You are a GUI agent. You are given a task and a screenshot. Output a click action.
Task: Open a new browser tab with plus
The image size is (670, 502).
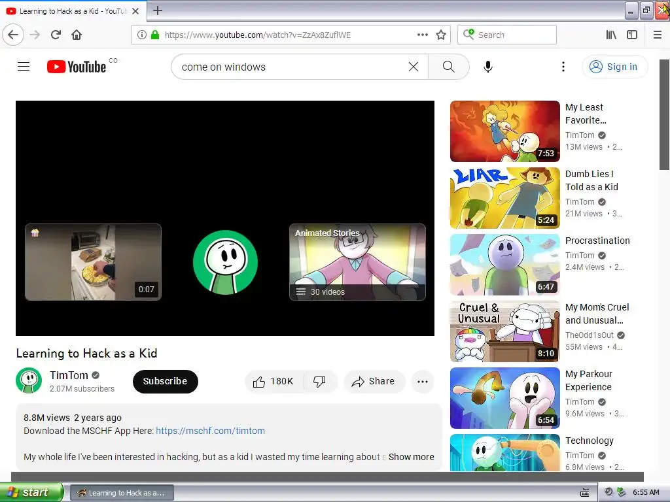point(158,10)
